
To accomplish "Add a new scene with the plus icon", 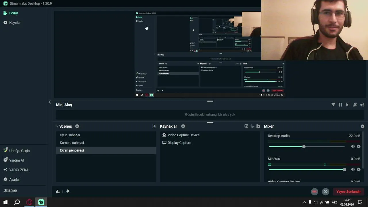I will pyautogui.click(x=77, y=126).
